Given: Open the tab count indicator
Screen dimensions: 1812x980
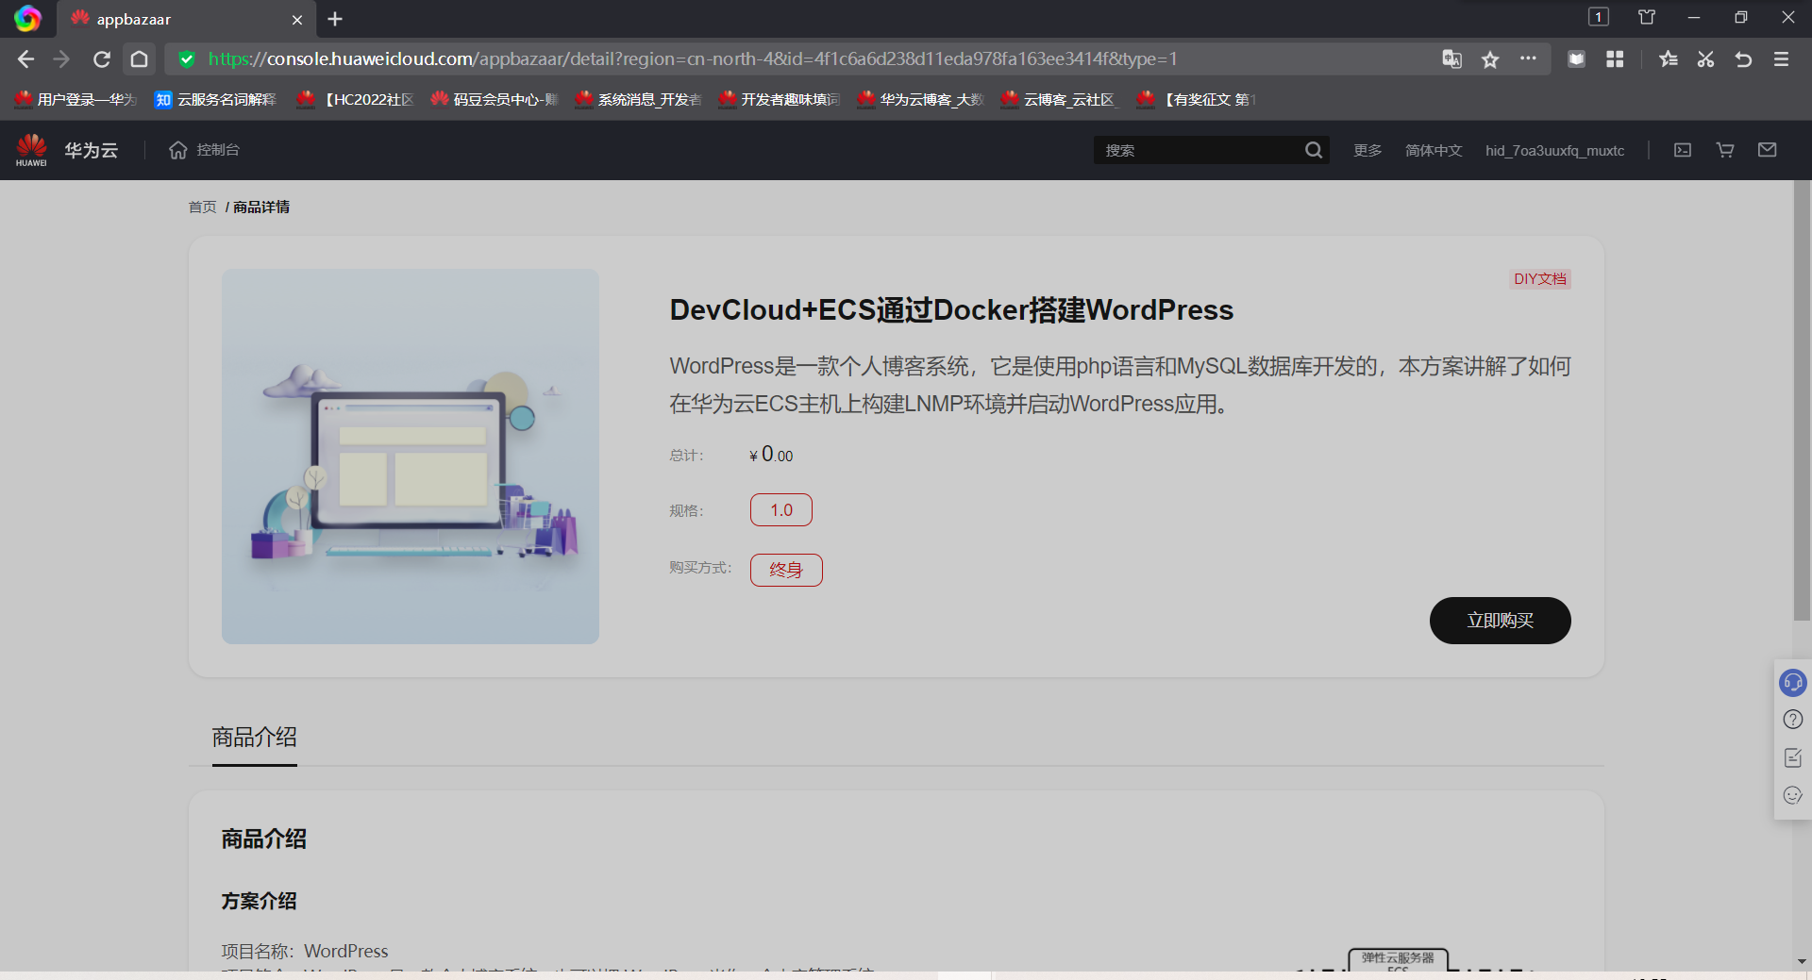Looking at the screenshot, I should (x=1598, y=17).
